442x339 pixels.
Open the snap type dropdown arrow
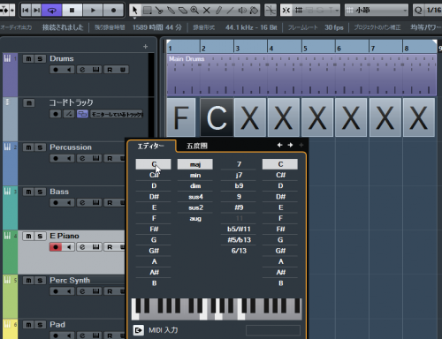tap(337, 11)
